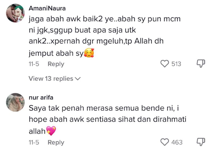Like AmaniNaura's comment with the heart icon
The height and width of the screenshot is (151, 213).
(x=165, y=64)
